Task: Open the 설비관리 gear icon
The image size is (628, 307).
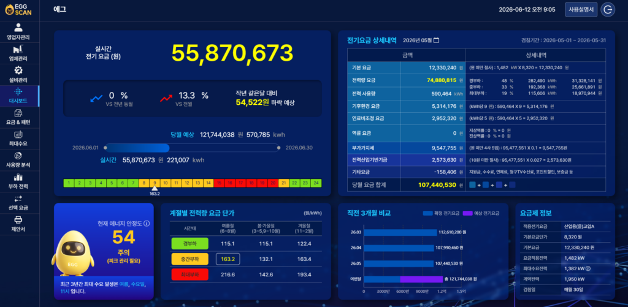Action: (18, 70)
